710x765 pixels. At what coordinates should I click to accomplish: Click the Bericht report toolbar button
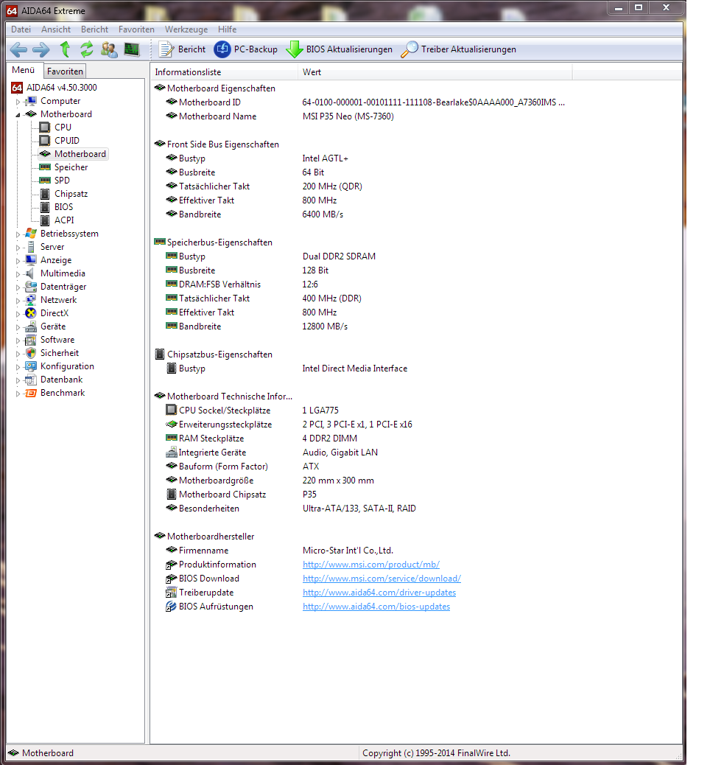183,49
